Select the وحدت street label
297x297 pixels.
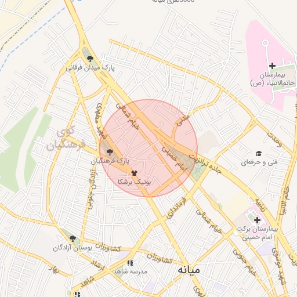(x=274, y=139)
